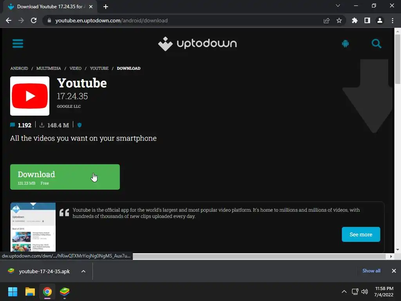Open File Explorer from taskbar
This screenshot has width=401, height=301.
[x=30, y=292]
